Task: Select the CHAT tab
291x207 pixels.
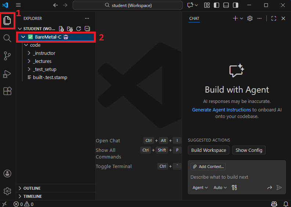Action: tap(194, 18)
